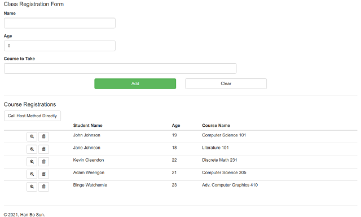Image resolution: width=361 pixels, height=217 pixels.
Task: Select the Age number field
Action: pyautogui.click(x=60, y=46)
